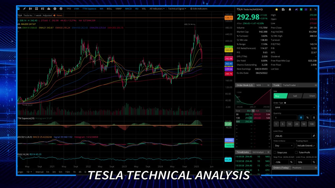Enable the Stop-Loss checkbox
This screenshot has height=188, width=335.
click(275, 152)
